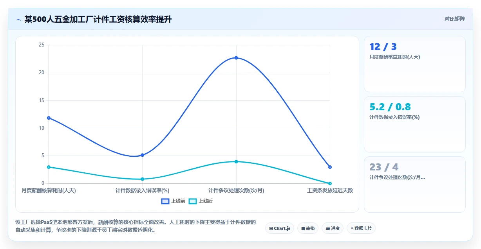Click the axis label 计件争议处理次数(次/月)

point(236,191)
